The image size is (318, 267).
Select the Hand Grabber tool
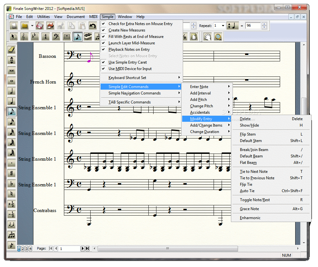[208, 37]
